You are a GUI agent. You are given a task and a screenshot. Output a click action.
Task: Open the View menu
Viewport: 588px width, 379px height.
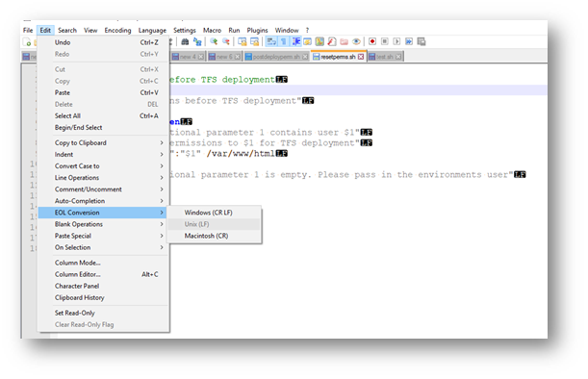[90, 31]
